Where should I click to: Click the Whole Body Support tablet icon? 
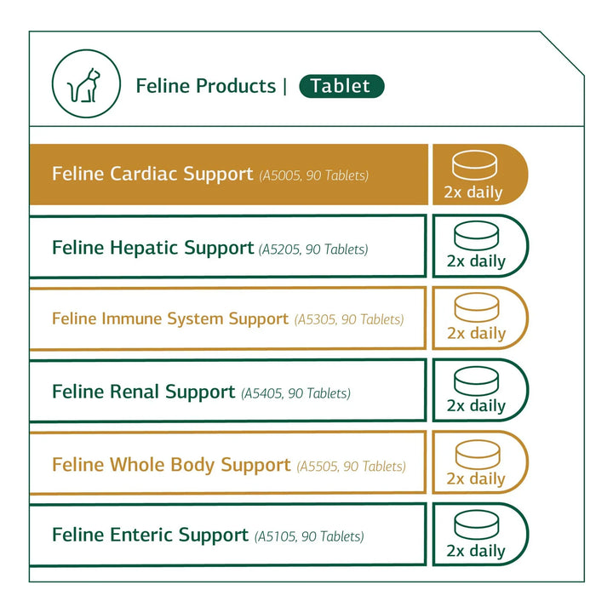point(478,455)
